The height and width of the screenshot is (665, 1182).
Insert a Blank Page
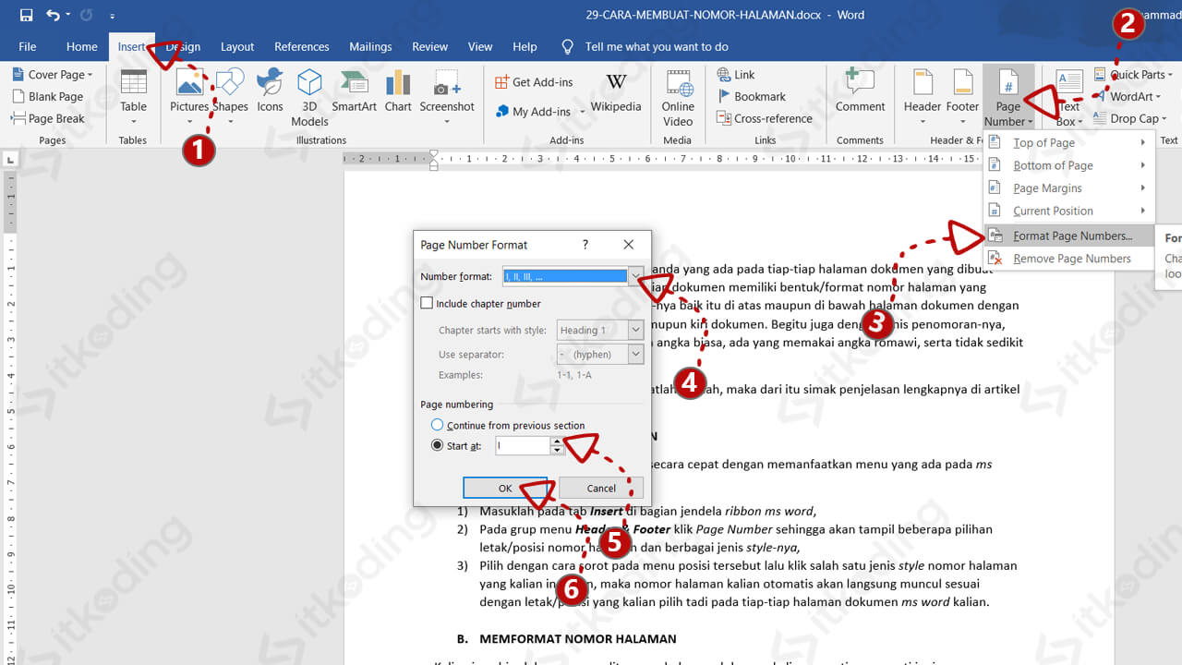47,96
